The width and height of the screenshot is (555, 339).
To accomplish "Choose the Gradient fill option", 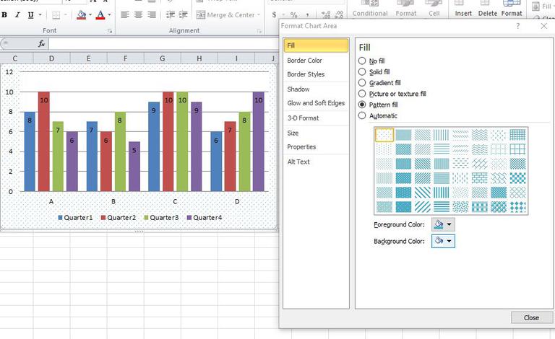I will (x=362, y=83).
